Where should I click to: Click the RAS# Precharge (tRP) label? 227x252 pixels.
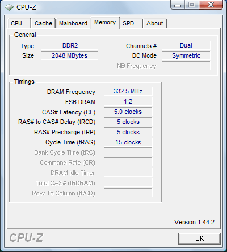[65, 132]
